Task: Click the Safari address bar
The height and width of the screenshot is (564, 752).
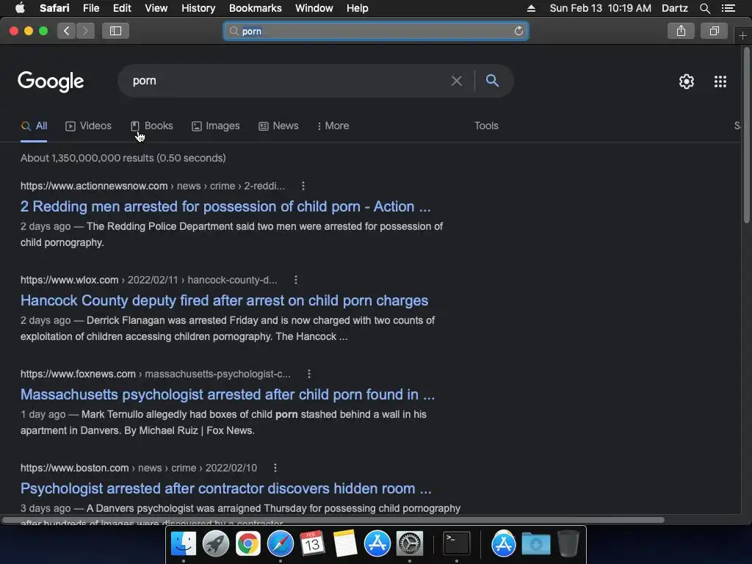Action: pos(376,31)
